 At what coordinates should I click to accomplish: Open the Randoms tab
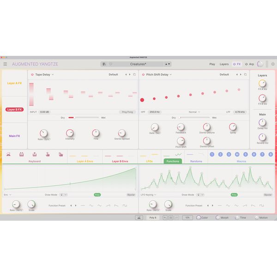pyautogui.click(x=196, y=161)
